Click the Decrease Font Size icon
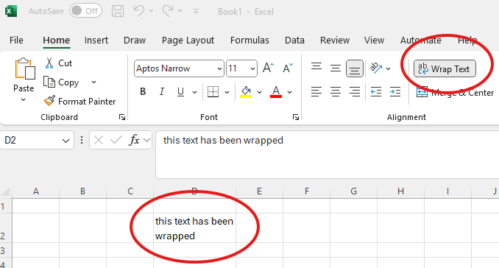 tap(287, 68)
